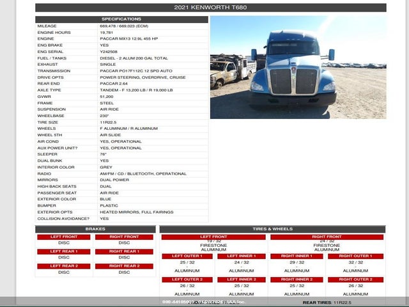Click the Left Front brake label
The image size is (409, 307).
64,237
